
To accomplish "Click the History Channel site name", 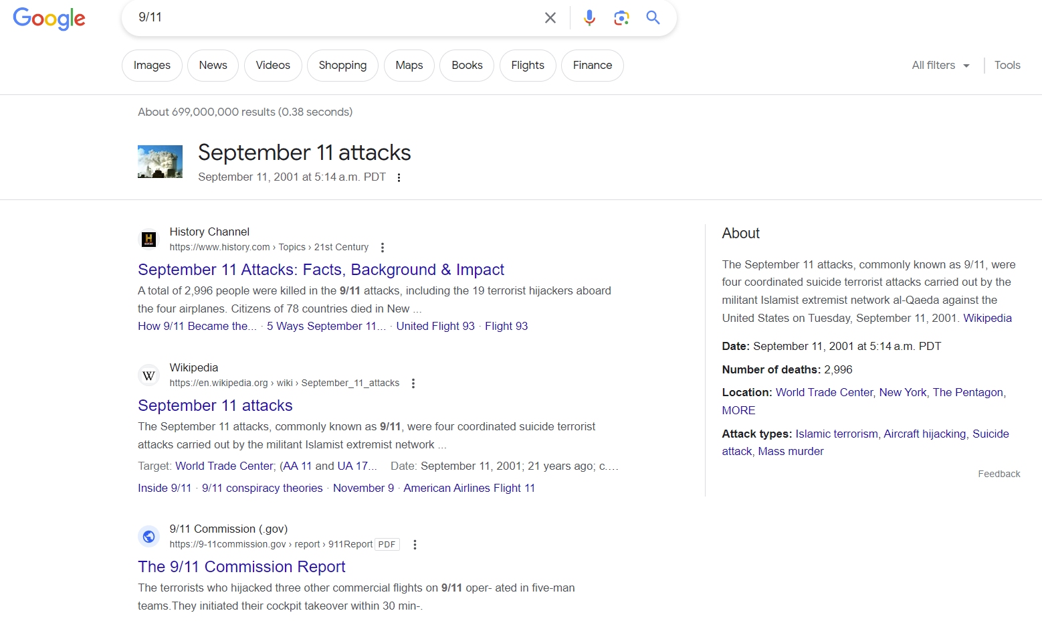I will (x=209, y=232).
